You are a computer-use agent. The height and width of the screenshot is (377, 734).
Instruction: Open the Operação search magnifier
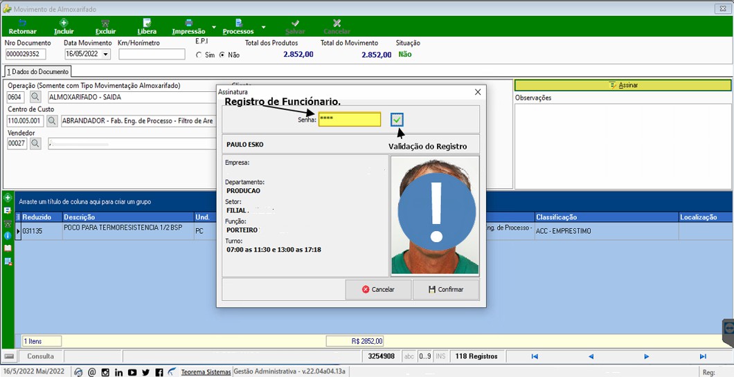[x=35, y=98]
